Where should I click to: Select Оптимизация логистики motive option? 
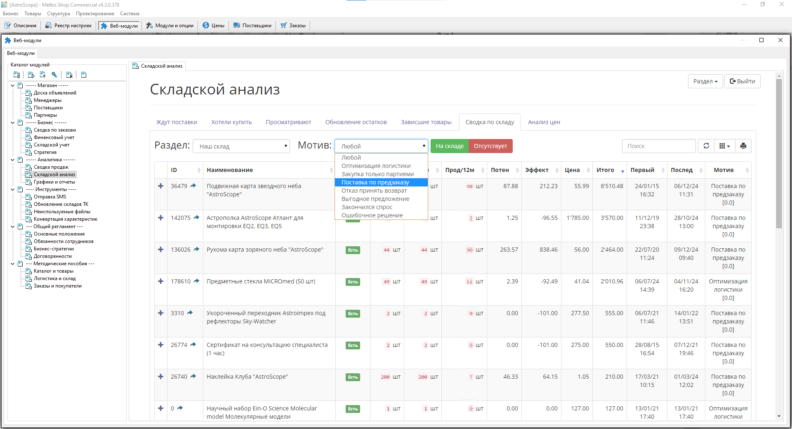pyautogui.click(x=381, y=166)
